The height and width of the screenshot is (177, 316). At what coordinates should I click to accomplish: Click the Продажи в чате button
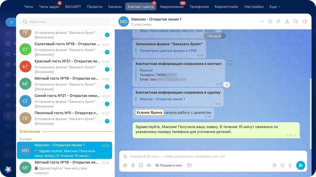(169, 165)
